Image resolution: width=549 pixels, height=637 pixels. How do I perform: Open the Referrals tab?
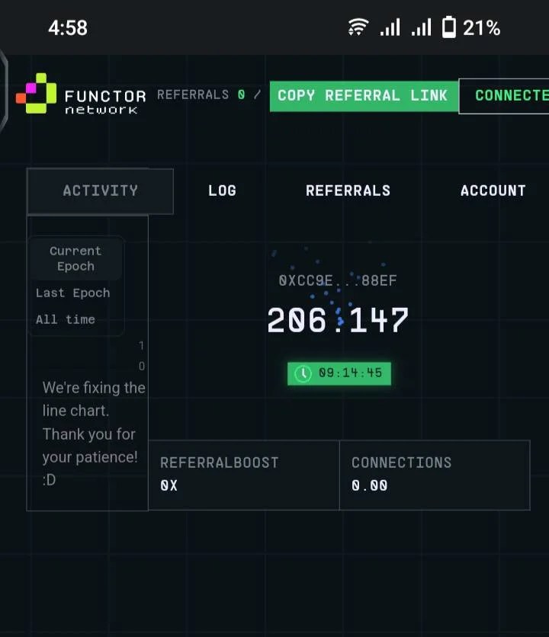click(348, 190)
